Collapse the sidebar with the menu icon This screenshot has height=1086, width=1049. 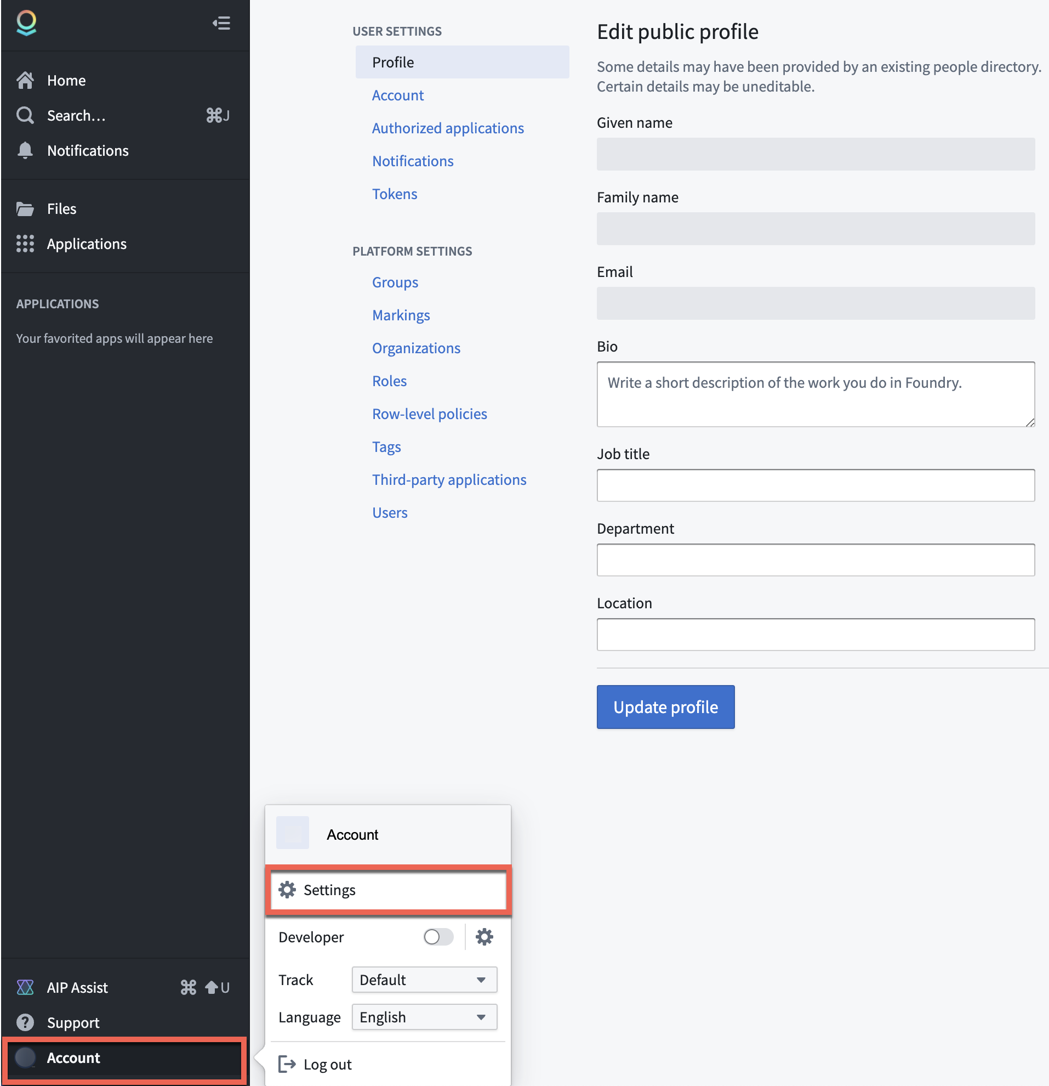click(221, 23)
